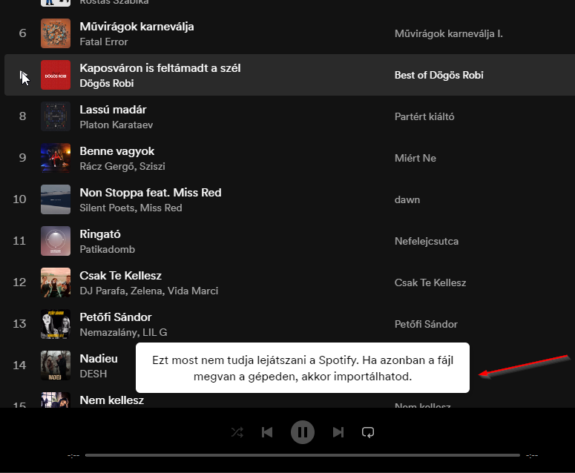Image resolution: width=575 pixels, height=473 pixels.
Task: Click track number 12
Action: (x=19, y=282)
